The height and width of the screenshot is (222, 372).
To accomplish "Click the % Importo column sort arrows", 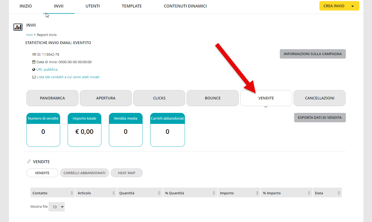I will 309,193.
